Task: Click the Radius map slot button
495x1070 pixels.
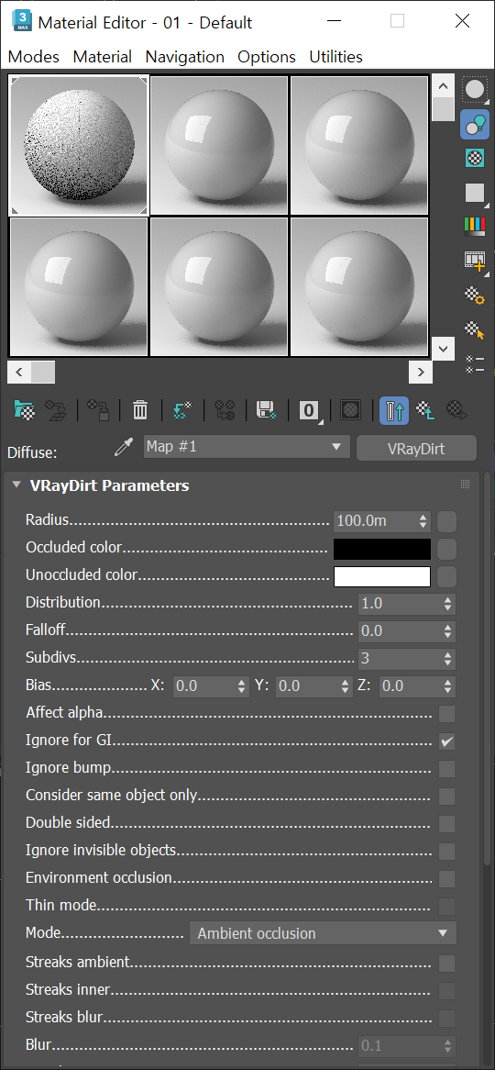Action: tap(446, 522)
